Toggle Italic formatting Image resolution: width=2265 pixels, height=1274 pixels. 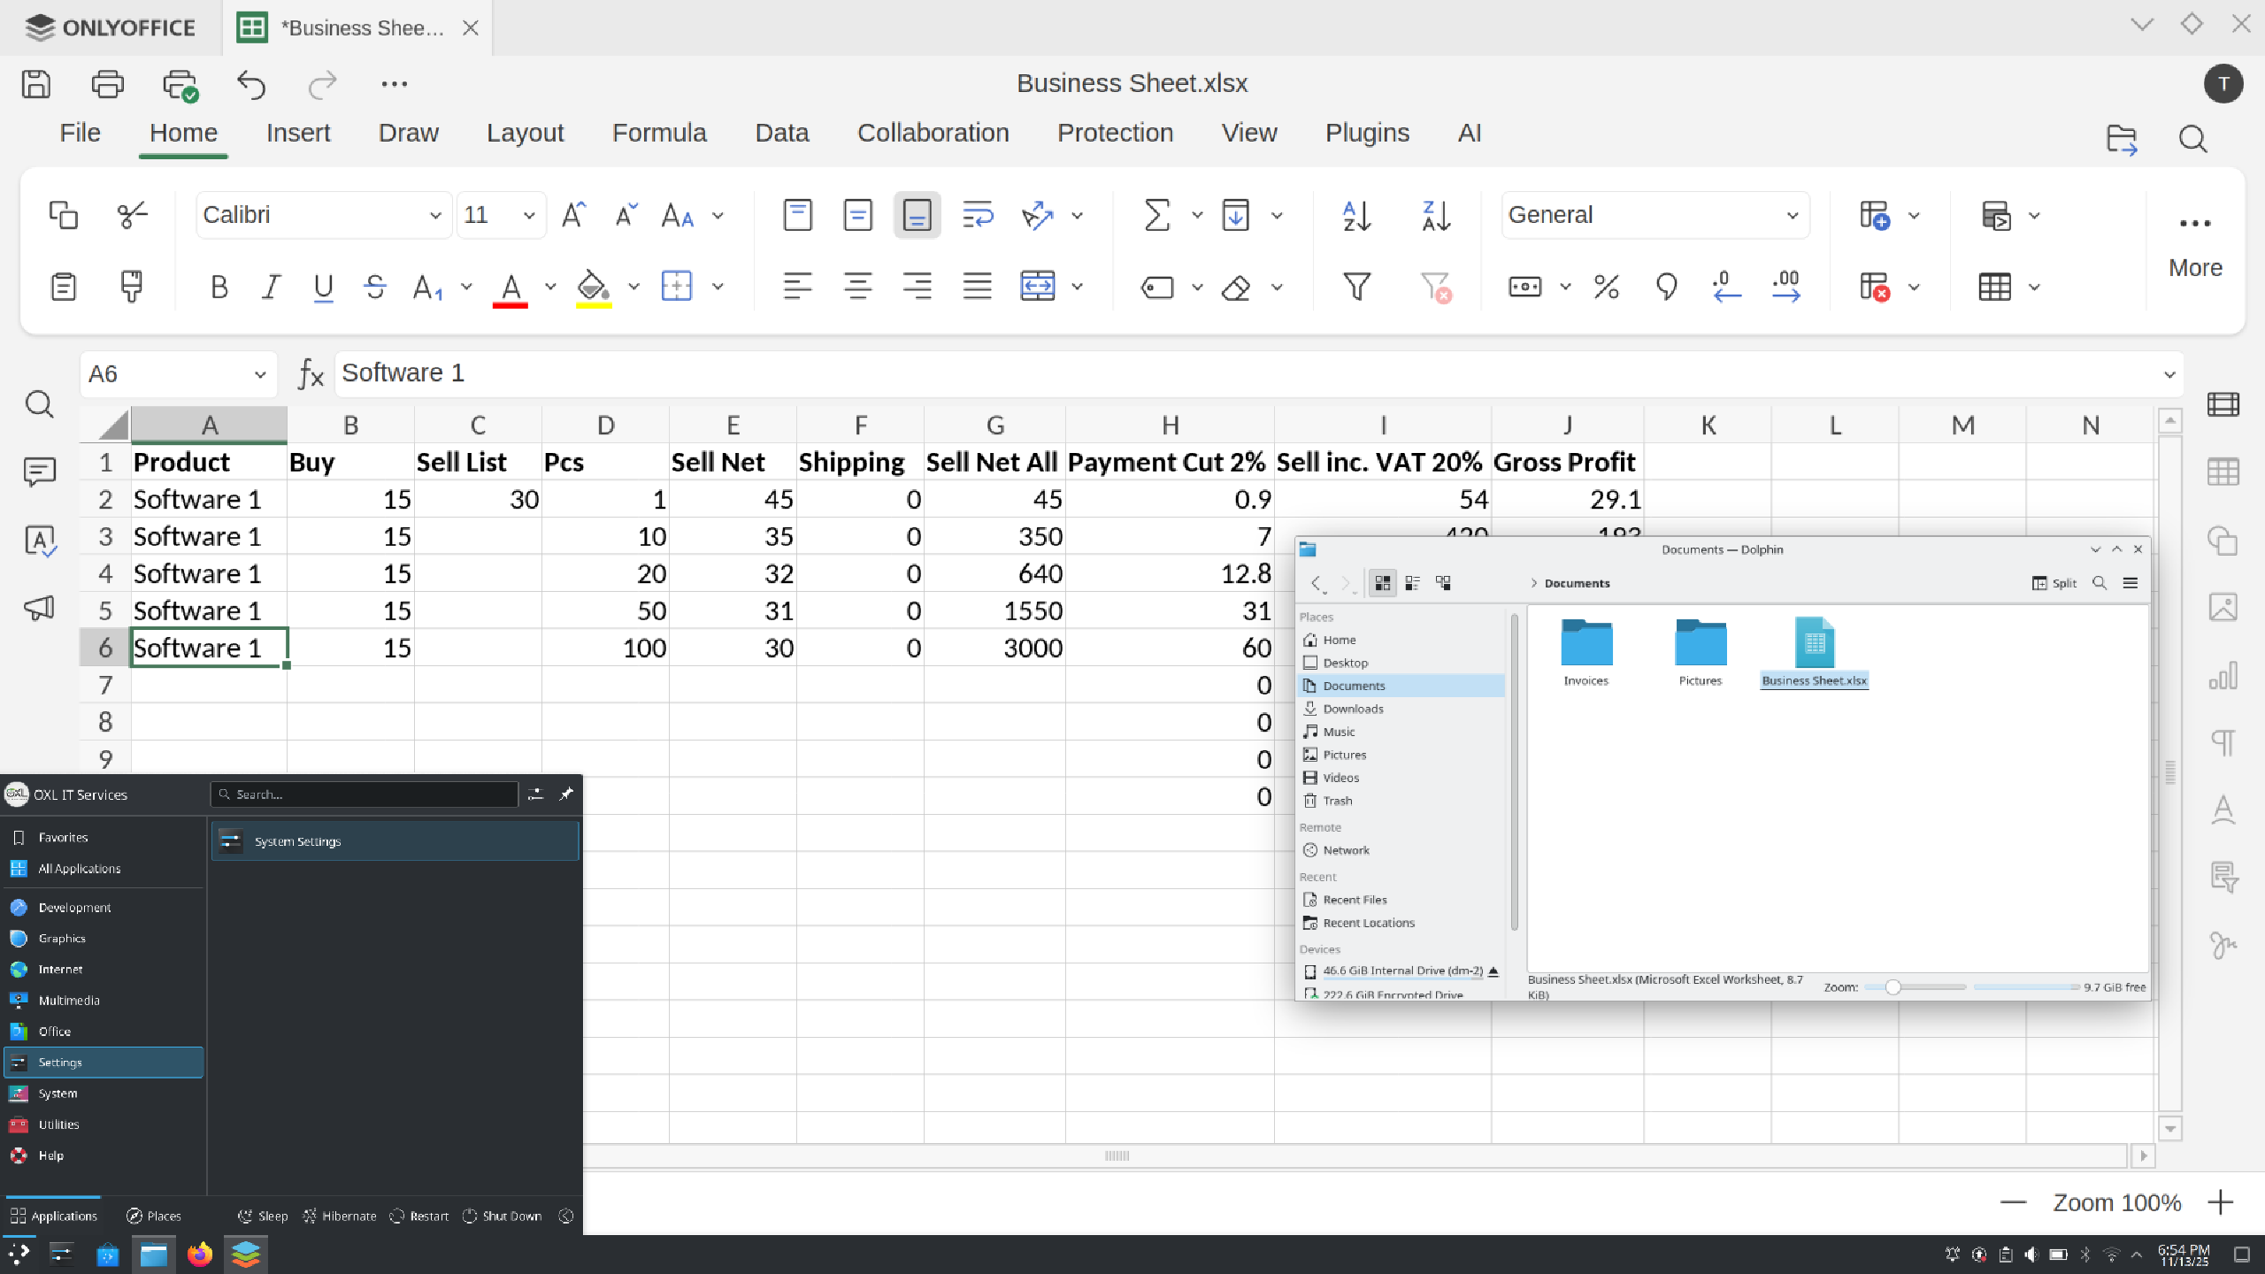pos(271,286)
